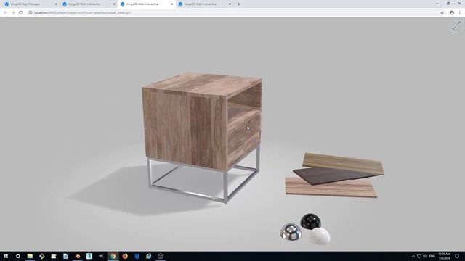Click the nightstand wooden top surface

pos(202,84)
